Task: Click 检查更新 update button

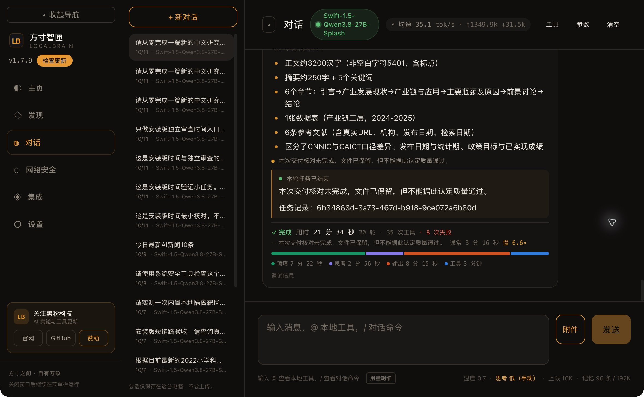Action: pyautogui.click(x=55, y=61)
